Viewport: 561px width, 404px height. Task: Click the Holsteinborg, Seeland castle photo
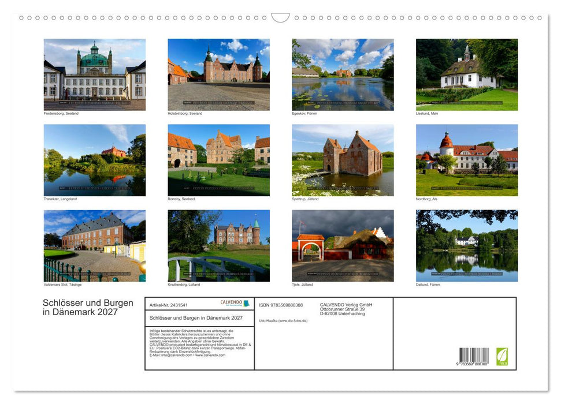[x=218, y=74]
